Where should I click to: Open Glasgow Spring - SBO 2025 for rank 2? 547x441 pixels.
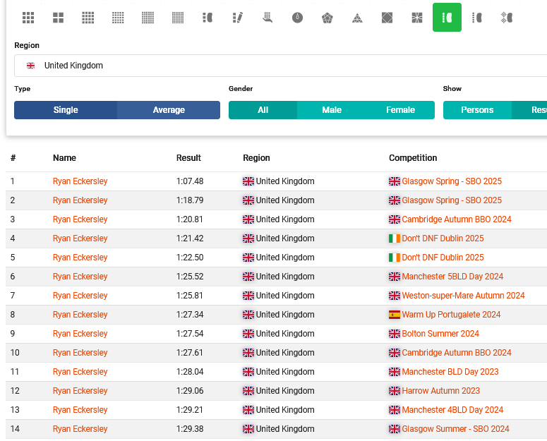[452, 200]
